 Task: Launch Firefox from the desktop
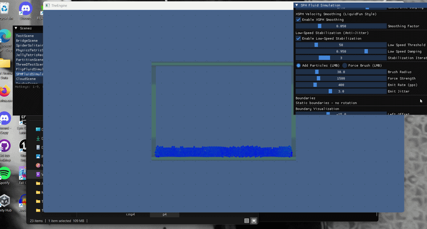click(x=5, y=91)
